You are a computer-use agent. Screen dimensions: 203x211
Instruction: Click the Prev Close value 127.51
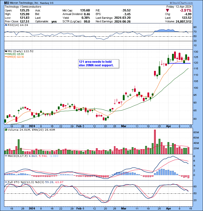pos(24,21)
